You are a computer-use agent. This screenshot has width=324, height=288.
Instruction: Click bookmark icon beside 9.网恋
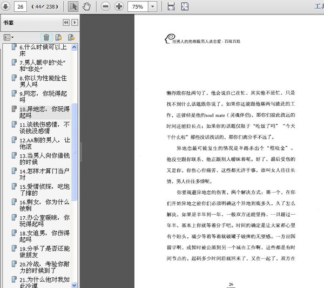(14, 93)
